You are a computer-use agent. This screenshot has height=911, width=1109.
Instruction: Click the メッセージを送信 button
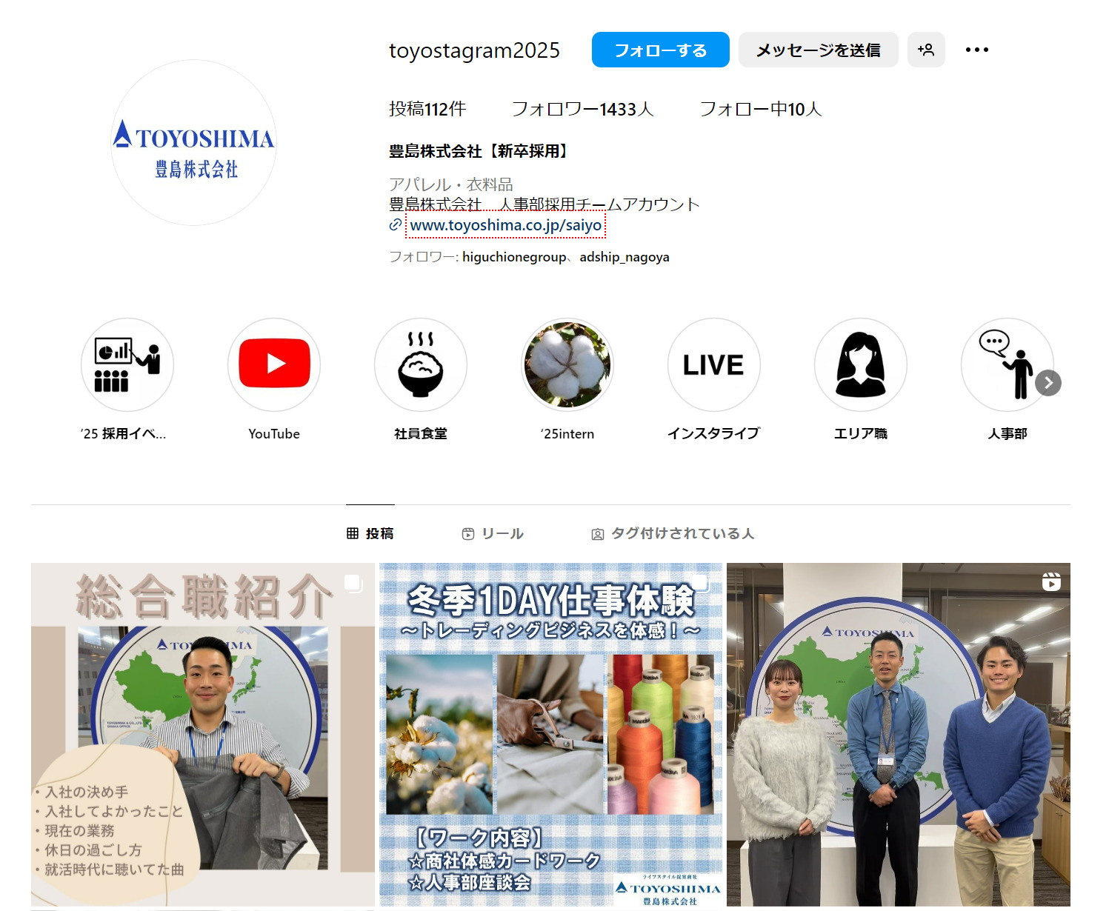(x=818, y=49)
